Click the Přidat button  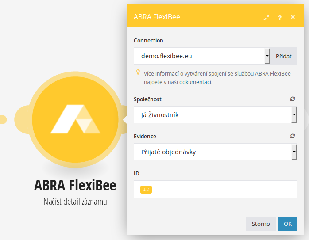click(x=284, y=56)
